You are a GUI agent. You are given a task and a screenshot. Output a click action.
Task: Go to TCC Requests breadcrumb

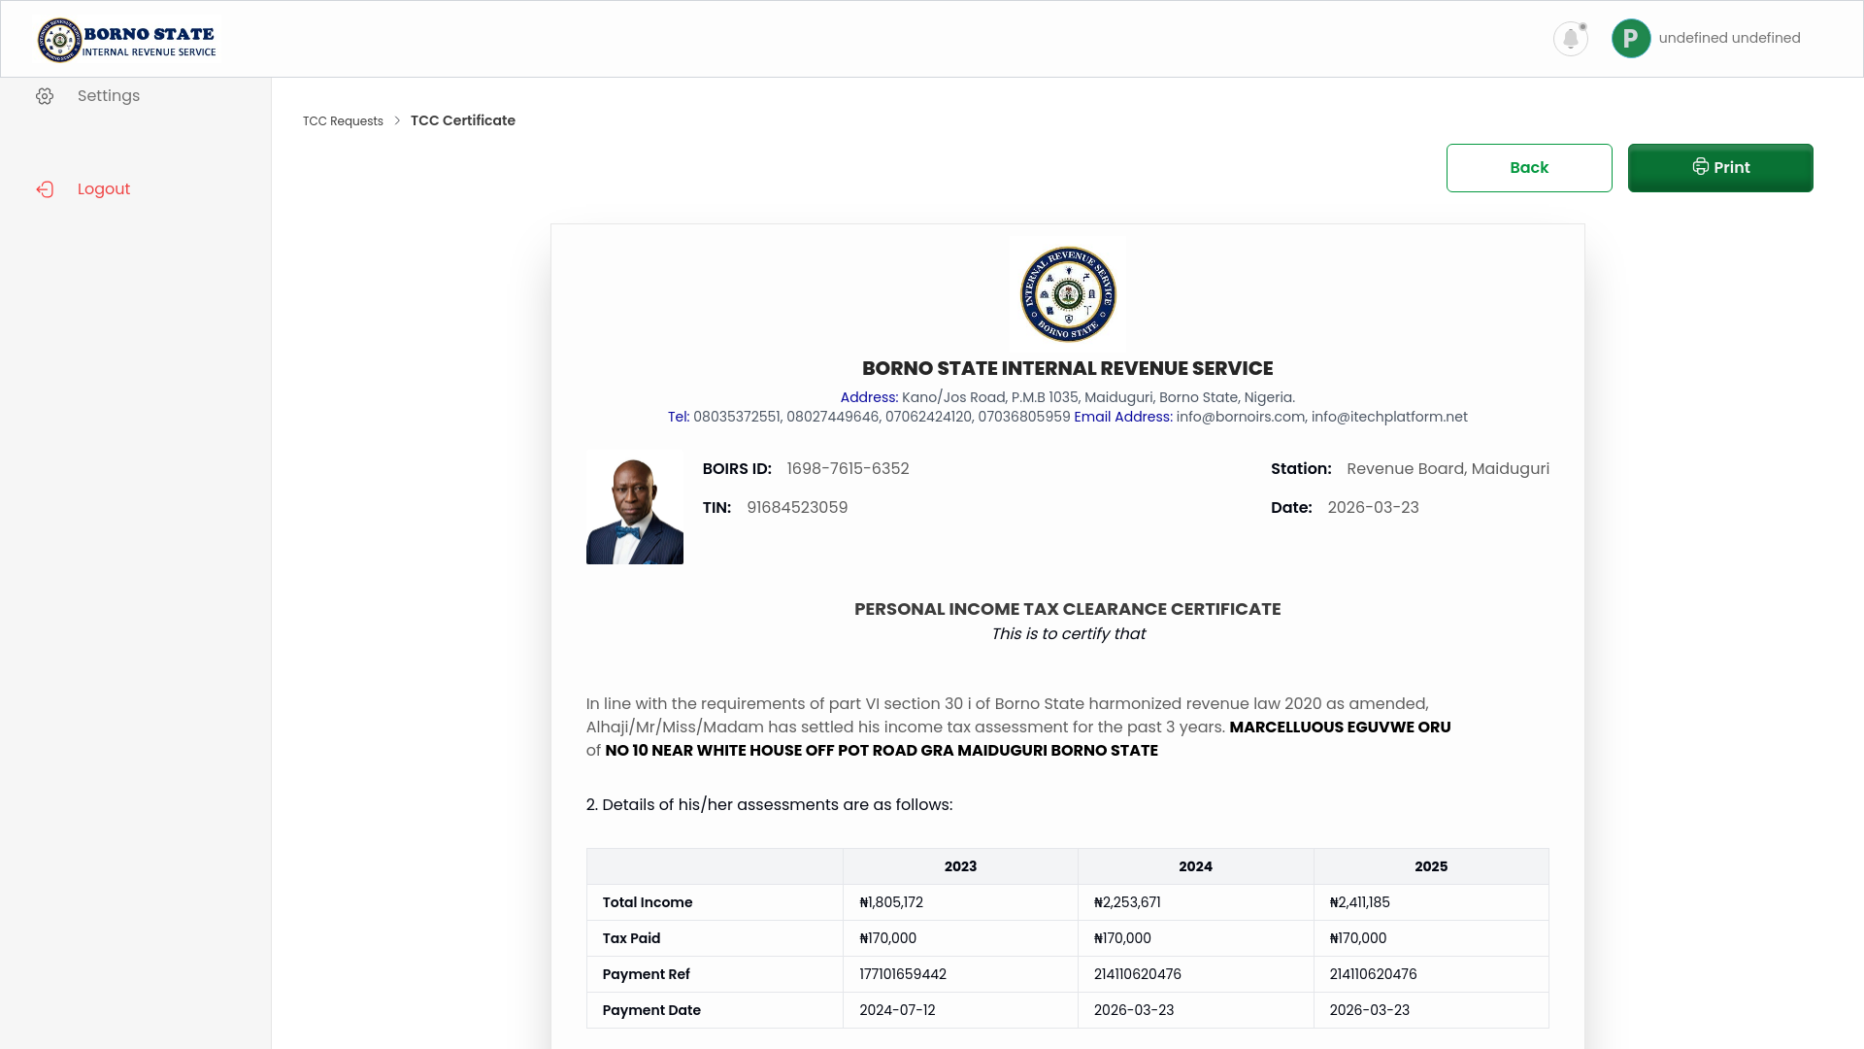(343, 121)
